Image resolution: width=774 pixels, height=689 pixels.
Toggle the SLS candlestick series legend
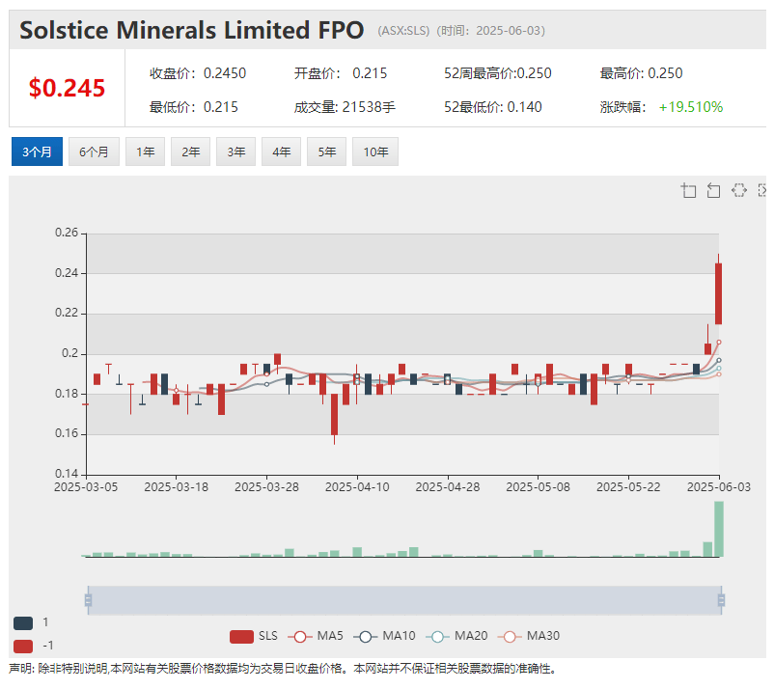(254, 636)
